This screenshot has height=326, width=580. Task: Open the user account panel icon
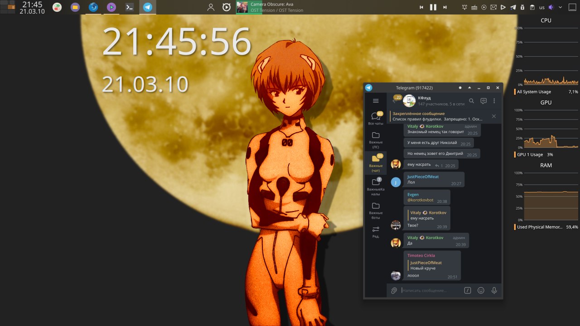[211, 7]
